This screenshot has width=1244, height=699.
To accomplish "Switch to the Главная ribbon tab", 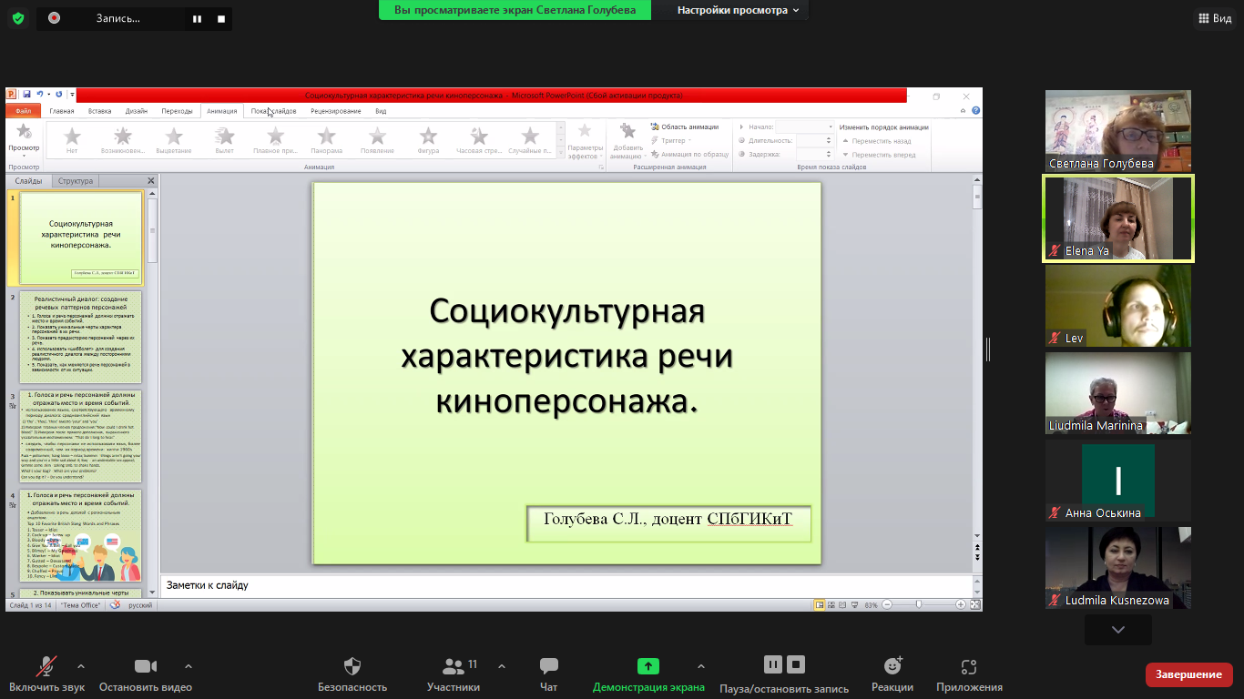I will pos(62,111).
